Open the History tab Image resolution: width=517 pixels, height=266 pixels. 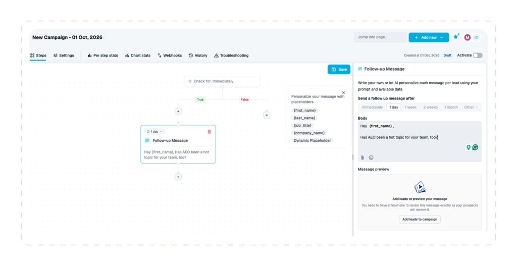(x=198, y=56)
